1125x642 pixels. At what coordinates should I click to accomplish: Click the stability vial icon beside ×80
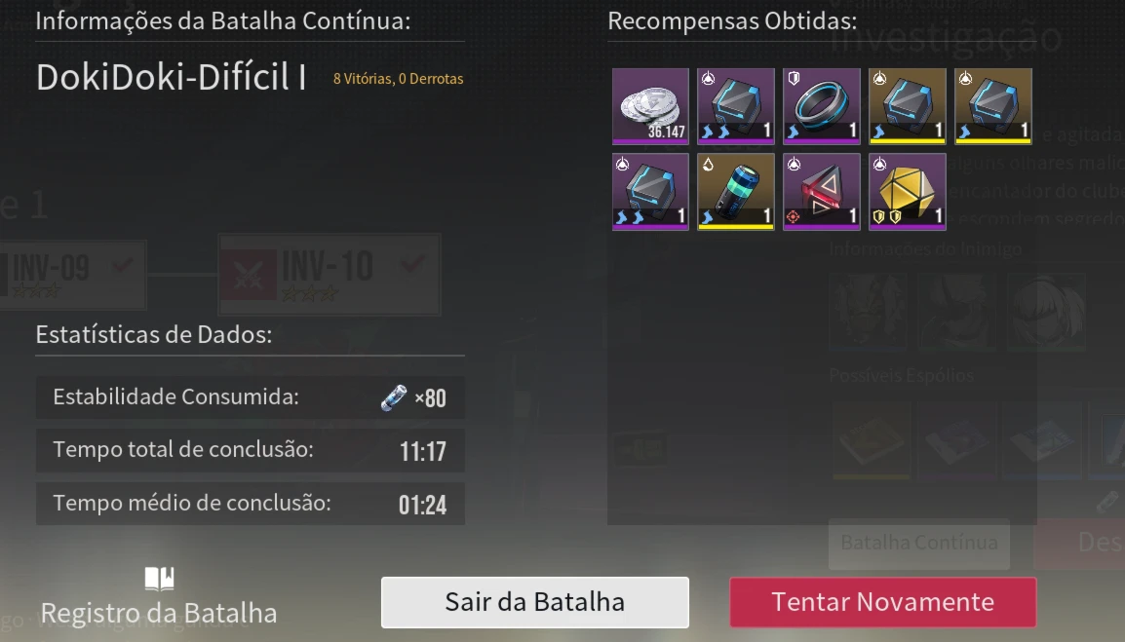(x=393, y=397)
